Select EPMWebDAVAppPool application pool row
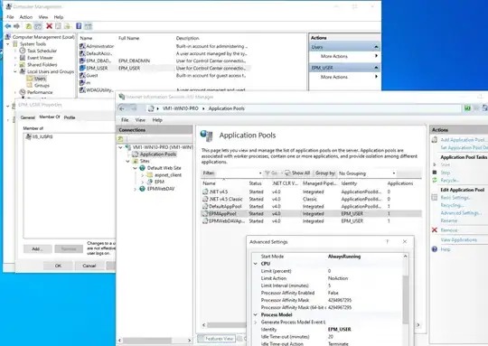488x346 pixels. click(x=311, y=221)
